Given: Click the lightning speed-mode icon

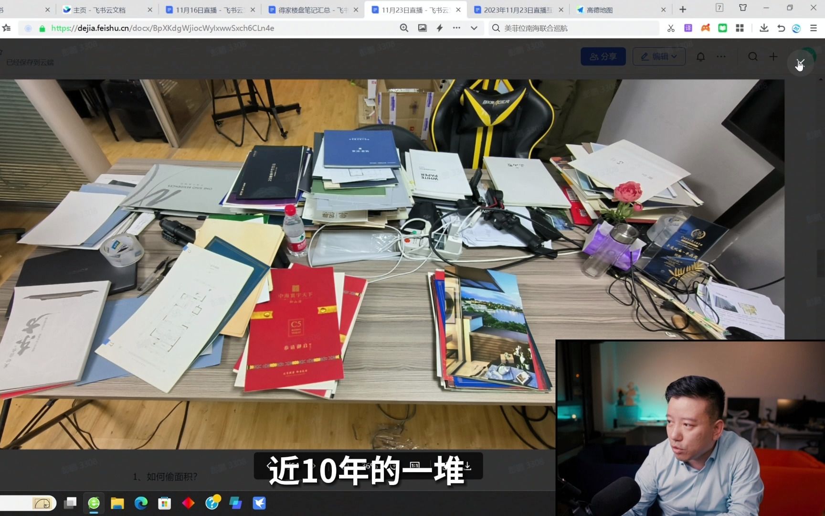Looking at the screenshot, I should [439, 28].
